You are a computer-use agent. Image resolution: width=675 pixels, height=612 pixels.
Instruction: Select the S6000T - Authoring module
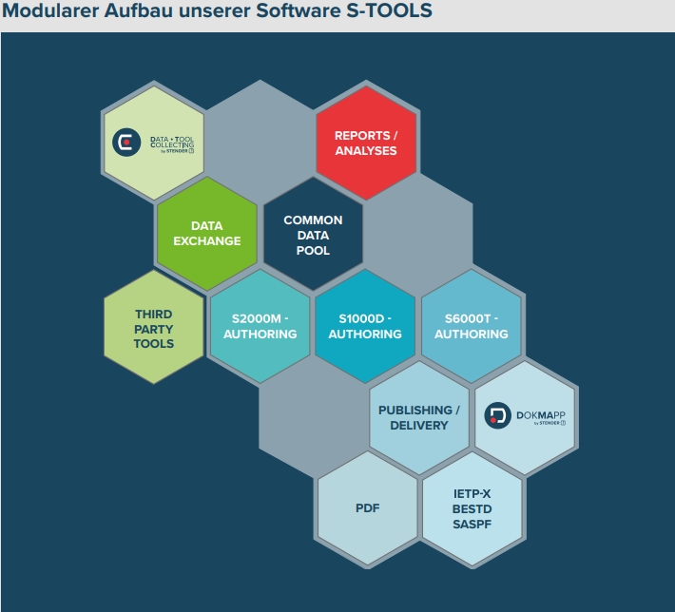point(471,327)
